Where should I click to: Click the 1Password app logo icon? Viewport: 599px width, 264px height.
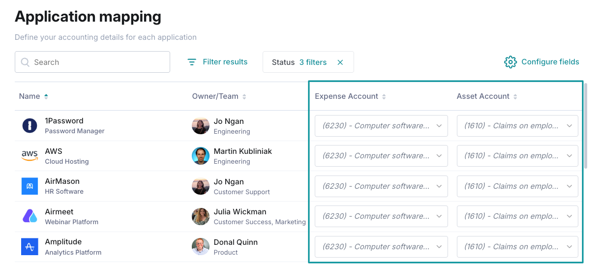click(x=30, y=126)
